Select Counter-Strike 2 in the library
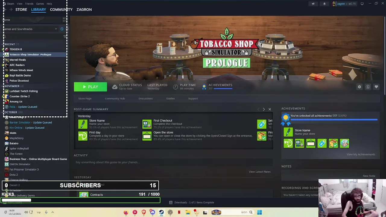 click(x=20, y=96)
